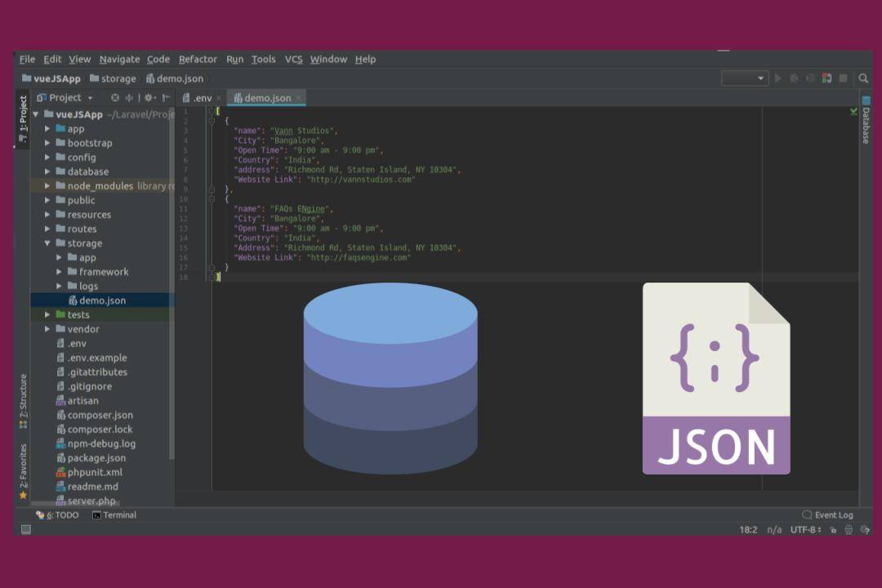Screen dimensions: 882x588
Task: Expand the config folder arrow
Action: (x=47, y=158)
